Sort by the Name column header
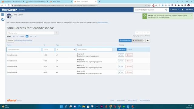 (x=9, y=45)
